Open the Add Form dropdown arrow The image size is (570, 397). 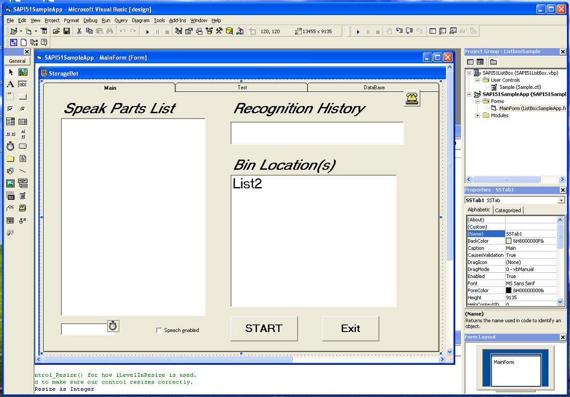tap(36, 31)
